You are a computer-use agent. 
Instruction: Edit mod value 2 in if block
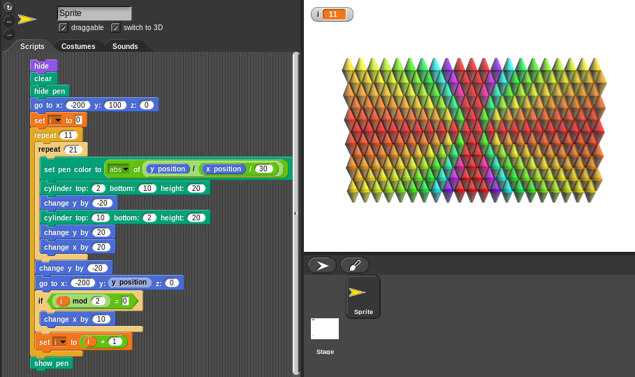tap(98, 301)
